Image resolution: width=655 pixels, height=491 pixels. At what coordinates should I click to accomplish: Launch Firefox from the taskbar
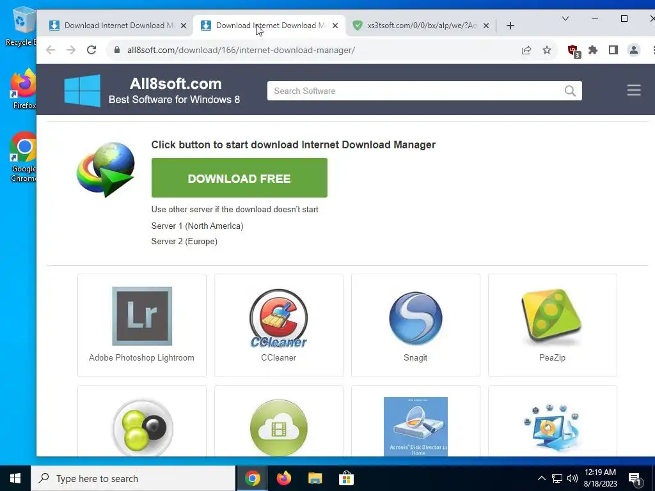coord(283,478)
